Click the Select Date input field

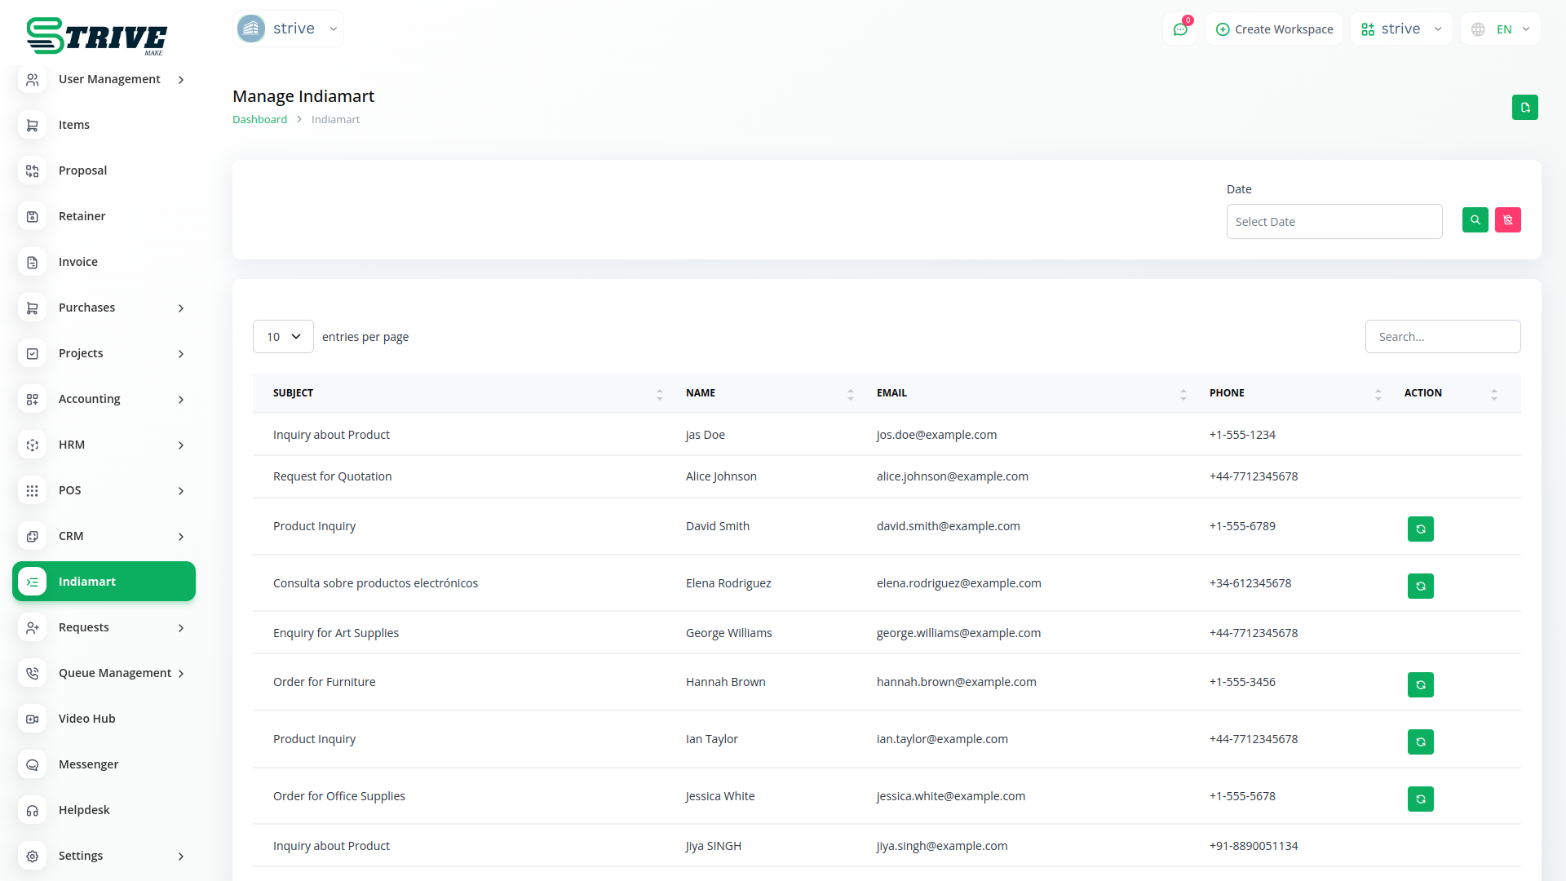click(x=1334, y=222)
